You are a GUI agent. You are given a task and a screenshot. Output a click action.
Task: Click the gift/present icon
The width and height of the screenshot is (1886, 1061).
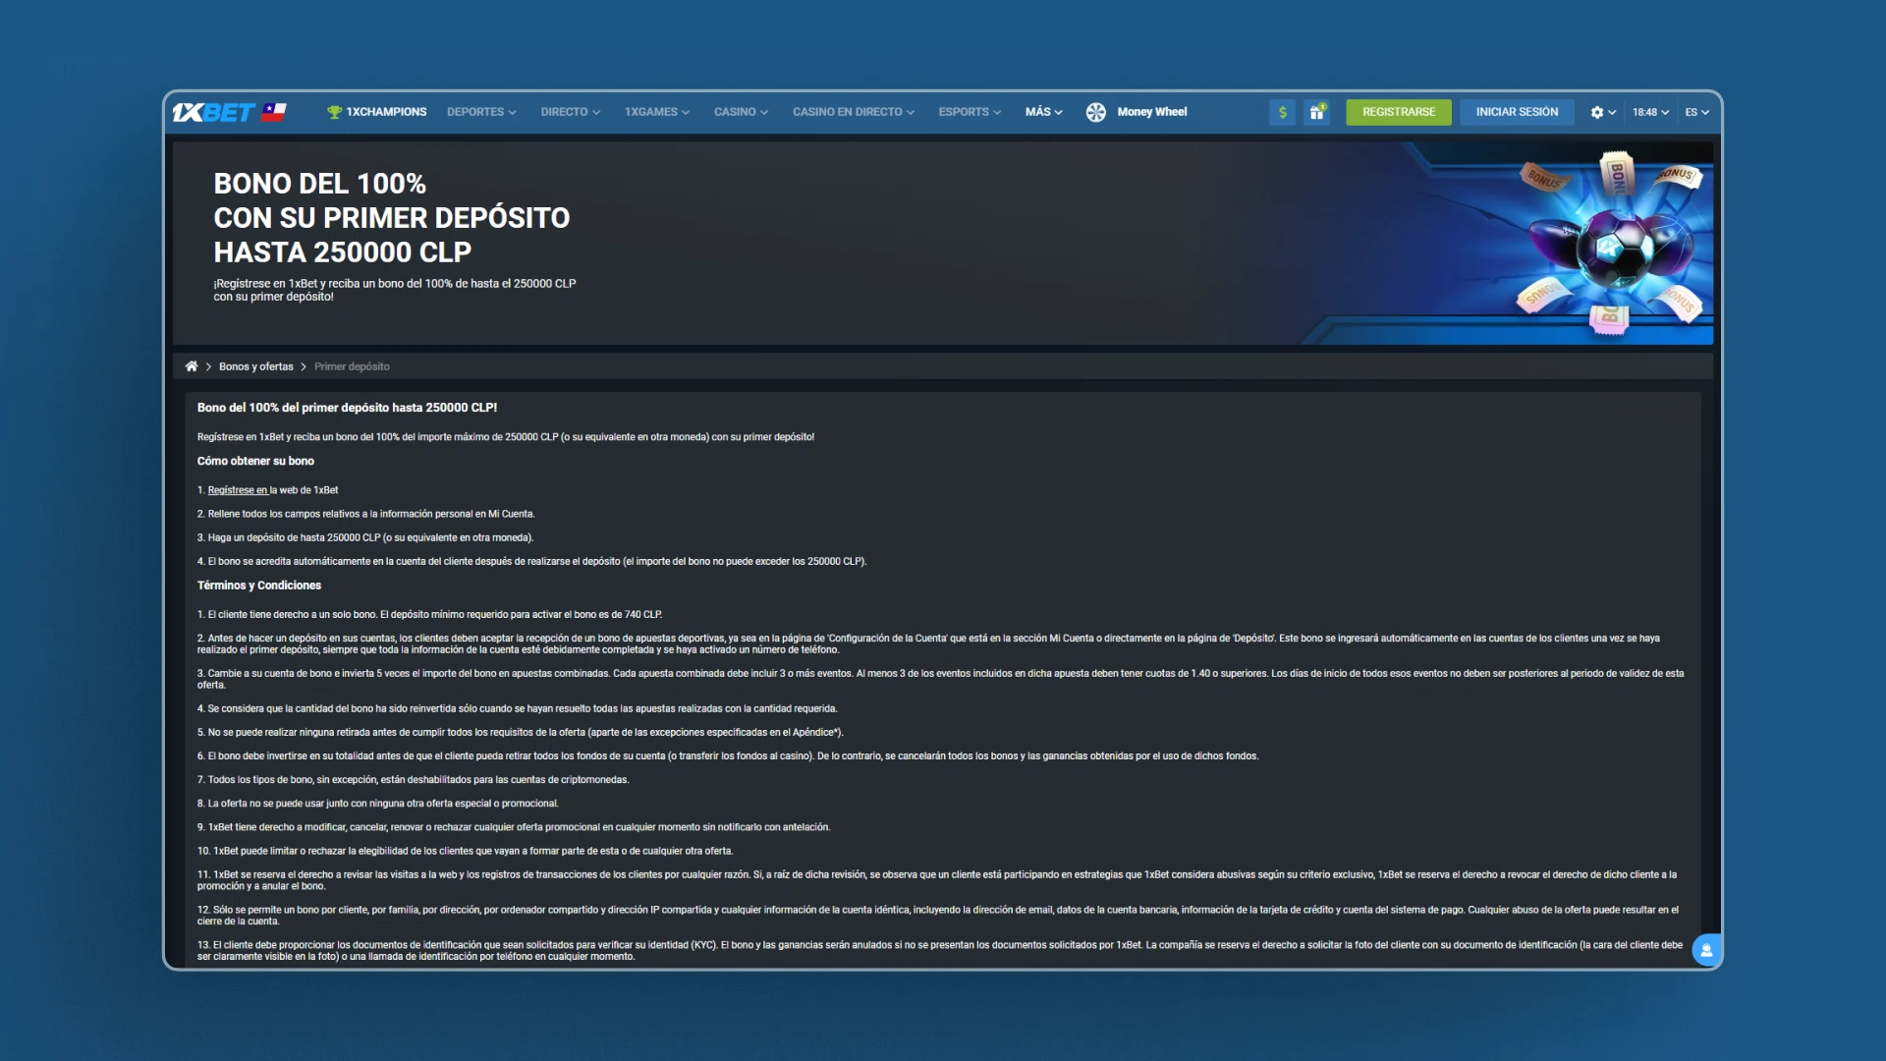click(x=1316, y=111)
